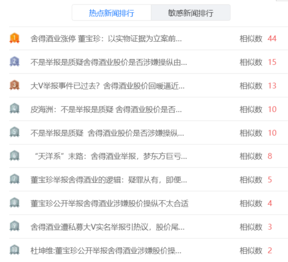
Task: Click similarity count 3
Action: coord(270,227)
